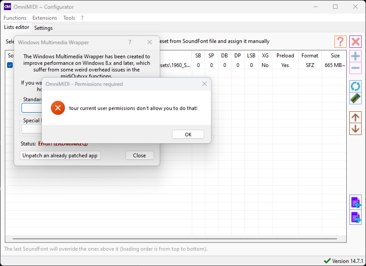Click Unpatch an already patched app
The width and height of the screenshot is (366, 266).
pos(60,155)
